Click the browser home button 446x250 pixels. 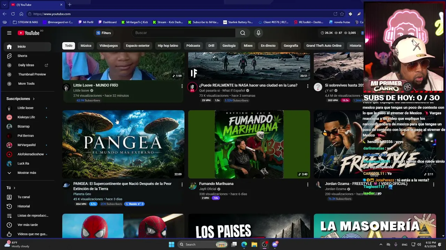click(x=21, y=14)
